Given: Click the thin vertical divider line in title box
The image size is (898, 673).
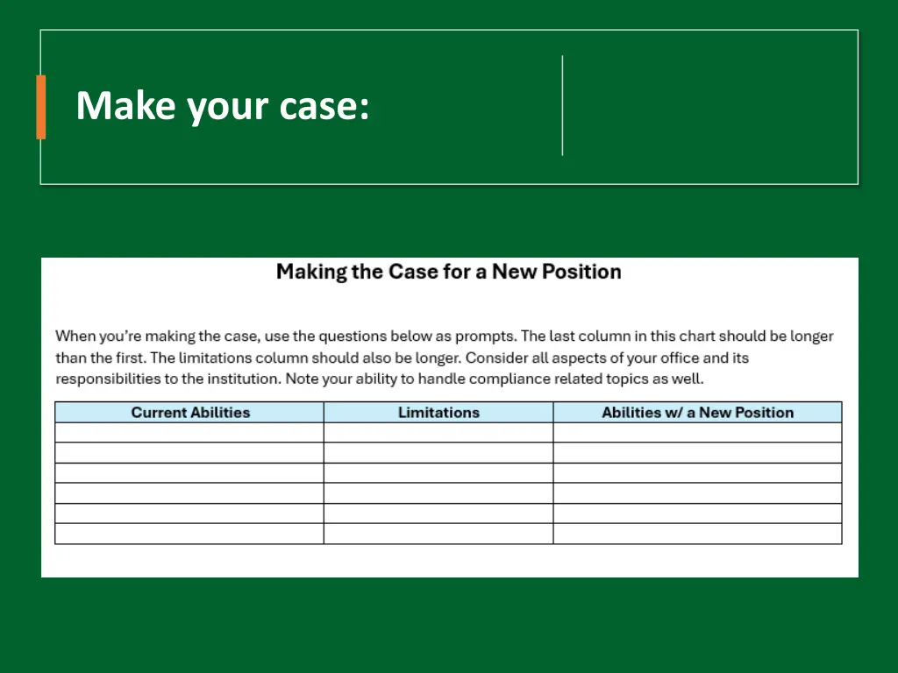Looking at the screenshot, I should pos(562,105).
